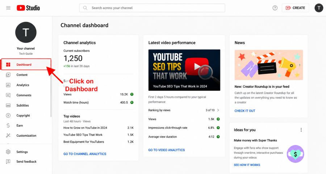Click the Customization magic wand icon
The image size is (326, 174).
tap(8, 136)
